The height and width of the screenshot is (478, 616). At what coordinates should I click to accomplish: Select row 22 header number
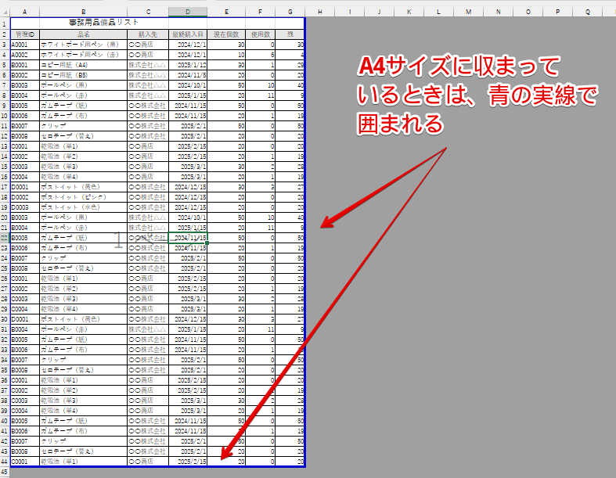point(5,238)
